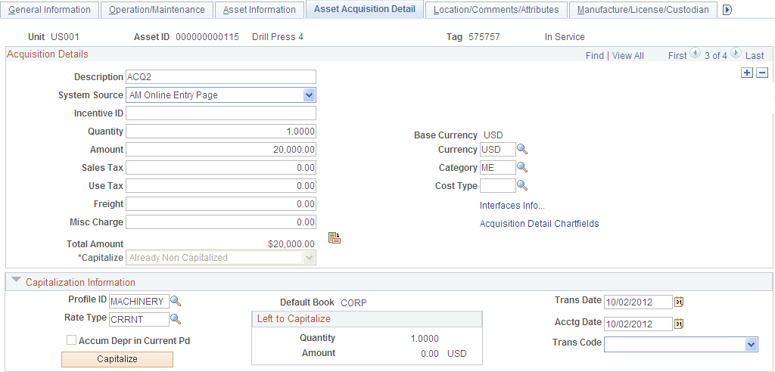Open the Rate Type lookup magnifier
This screenshot has width=775, height=372.
point(176,319)
